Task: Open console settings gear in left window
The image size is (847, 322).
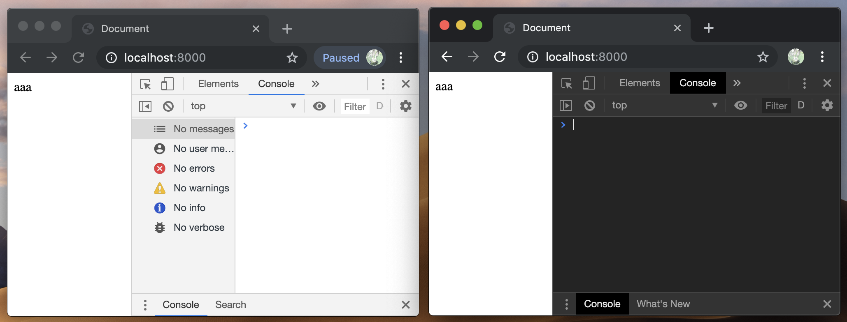Action: coord(405,106)
